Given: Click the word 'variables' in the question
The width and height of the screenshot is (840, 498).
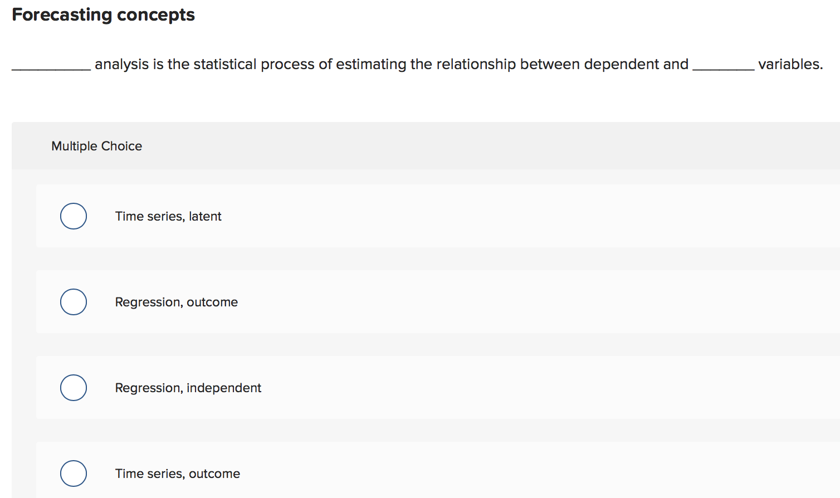Looking at the screenshot, I should point(789,64).
